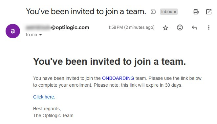Reply to the sender using arrow icon

(194, 28)
